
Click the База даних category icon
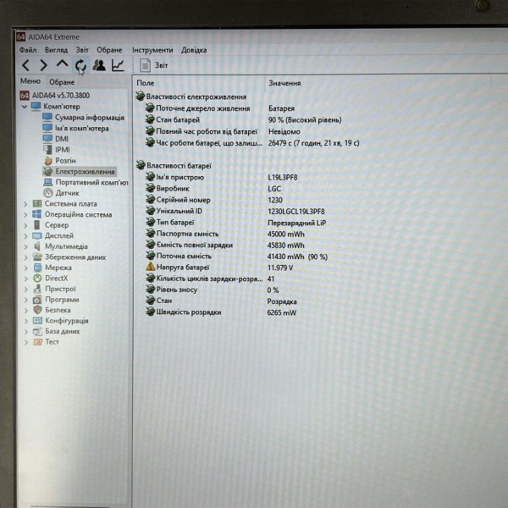pos(37,331)
